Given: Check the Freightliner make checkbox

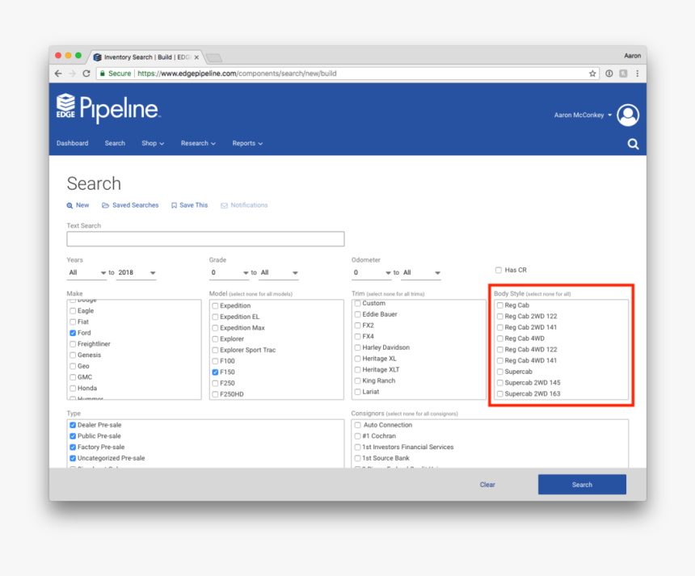Looking at the screenshot, I should click(73, 344).
